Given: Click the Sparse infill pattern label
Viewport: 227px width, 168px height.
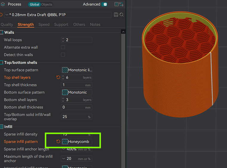Looking at the screenshot, I should tap(21, 142).
